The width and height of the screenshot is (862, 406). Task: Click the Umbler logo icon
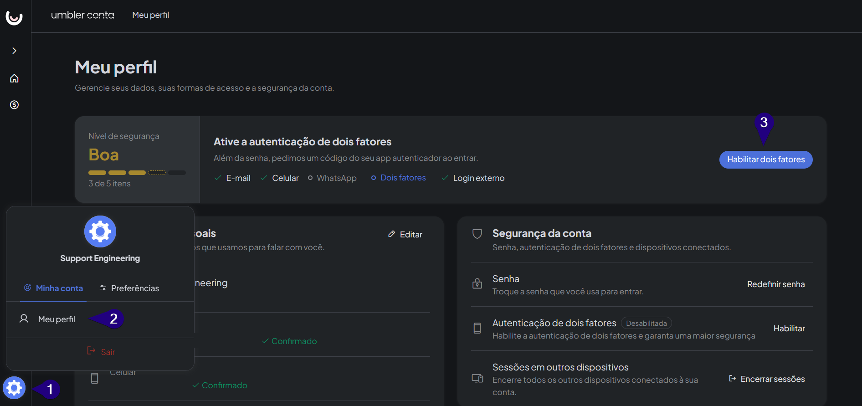(14, 17)
